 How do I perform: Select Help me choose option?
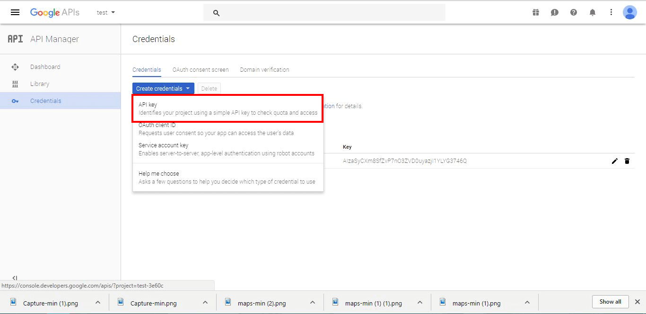click(228, 178)
